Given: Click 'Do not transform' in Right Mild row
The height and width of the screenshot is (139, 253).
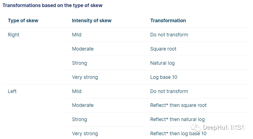Looking at the screenshot, I should point(169,35).
